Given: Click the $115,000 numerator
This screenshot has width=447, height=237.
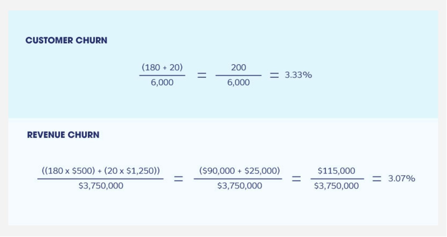Looking at the screenshot, I should pyautogui.click(x=337, y=171).
